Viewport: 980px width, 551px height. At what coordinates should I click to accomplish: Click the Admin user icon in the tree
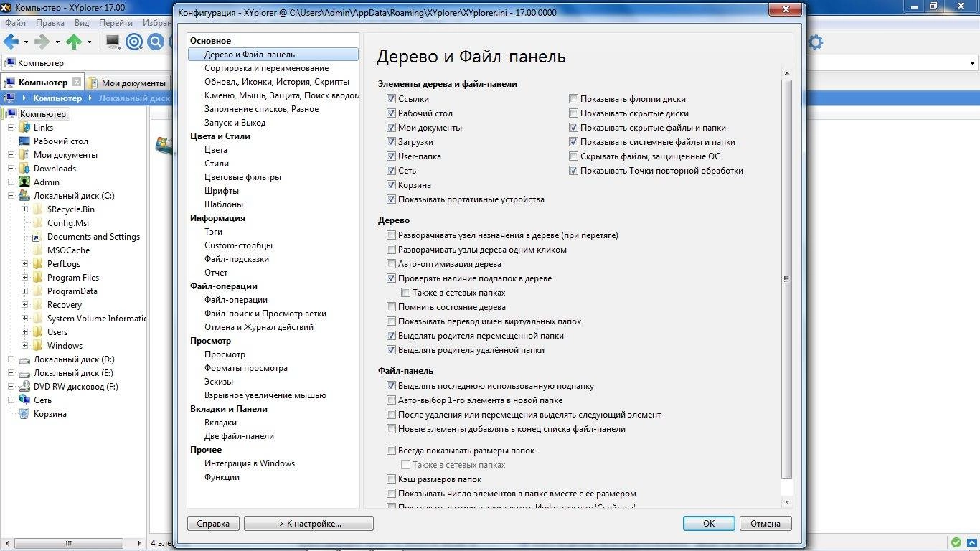[24, 182]
